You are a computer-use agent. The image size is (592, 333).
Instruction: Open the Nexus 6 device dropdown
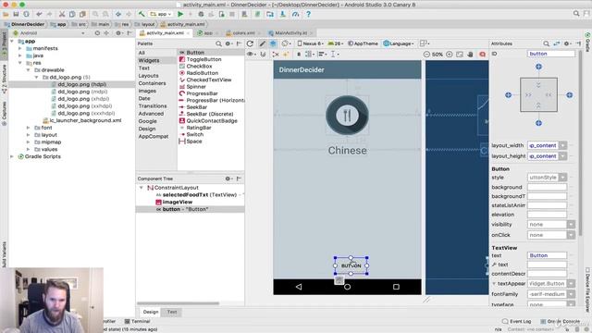pyautogui.click(x=311, y=43)
